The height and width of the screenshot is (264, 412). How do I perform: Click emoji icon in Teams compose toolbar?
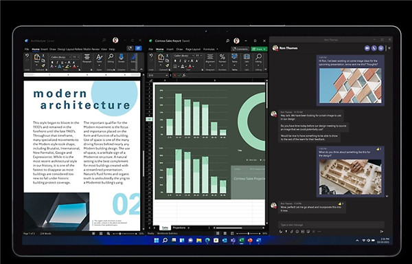(297, 232)
